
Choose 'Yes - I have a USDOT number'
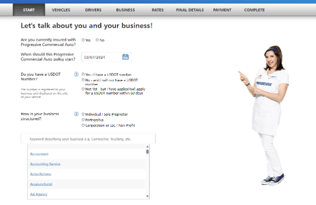[x=83, y=74]
